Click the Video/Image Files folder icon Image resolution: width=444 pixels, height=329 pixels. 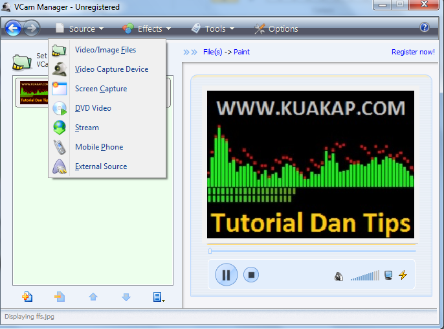pyautogui.click(x=59, y=51)
